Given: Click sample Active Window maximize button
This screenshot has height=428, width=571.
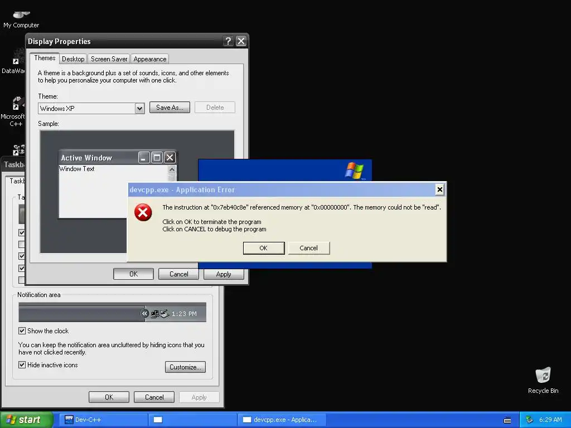Looking at the screenshot, I should click(x=157, y=158).
